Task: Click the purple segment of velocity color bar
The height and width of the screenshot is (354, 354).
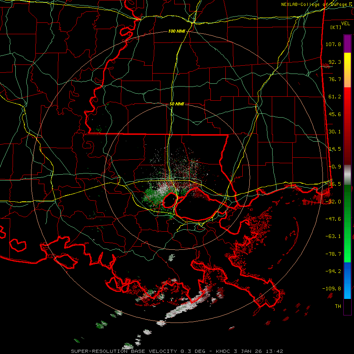Action: click(347, 44)
